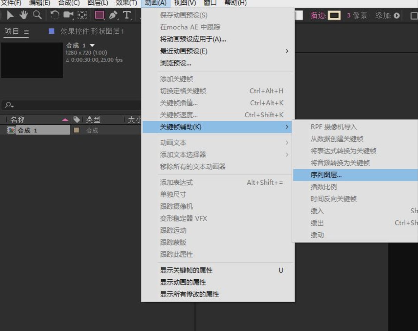Open the 图层(L) menu
This screenshot has height=331, width=418.
98,3
